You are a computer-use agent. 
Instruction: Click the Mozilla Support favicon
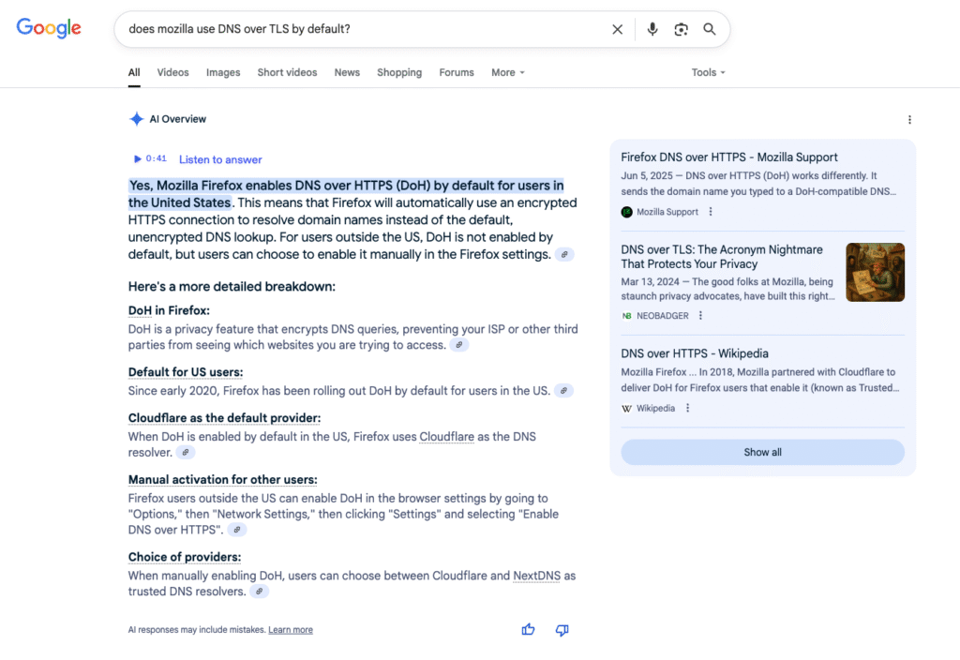626,212
